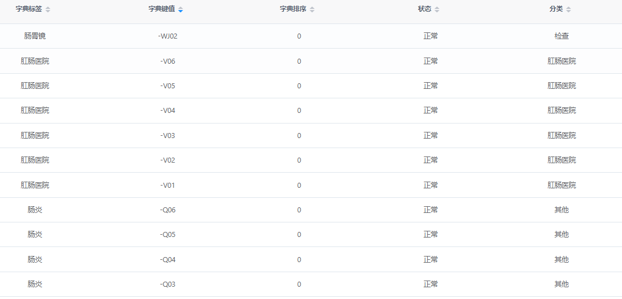The width and height of the screenshot is (622, 299).
Task: Select the 字典排序 header label
Action: pos(293,9)
